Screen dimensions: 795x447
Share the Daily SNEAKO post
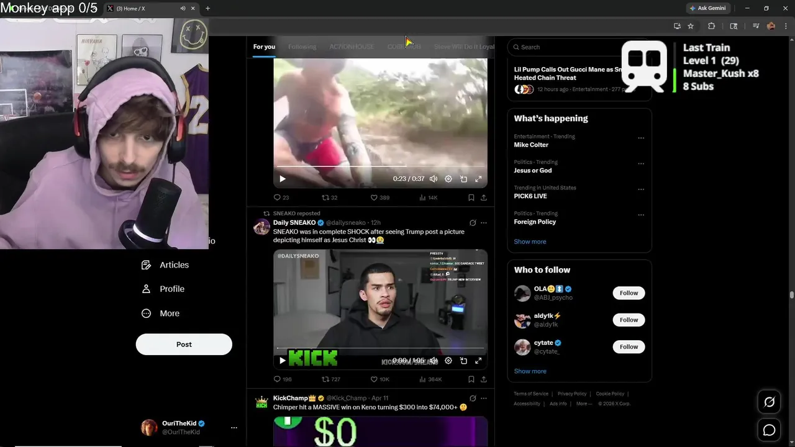(x=483, y=379)
